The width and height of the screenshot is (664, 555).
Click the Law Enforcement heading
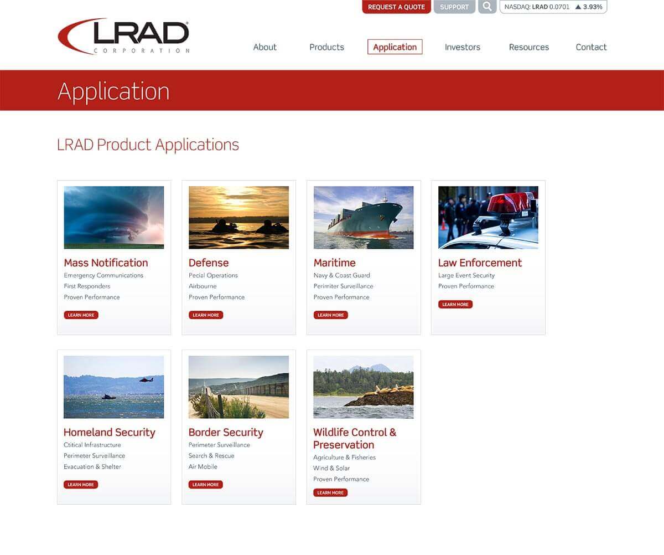click(x=480, y=263)
